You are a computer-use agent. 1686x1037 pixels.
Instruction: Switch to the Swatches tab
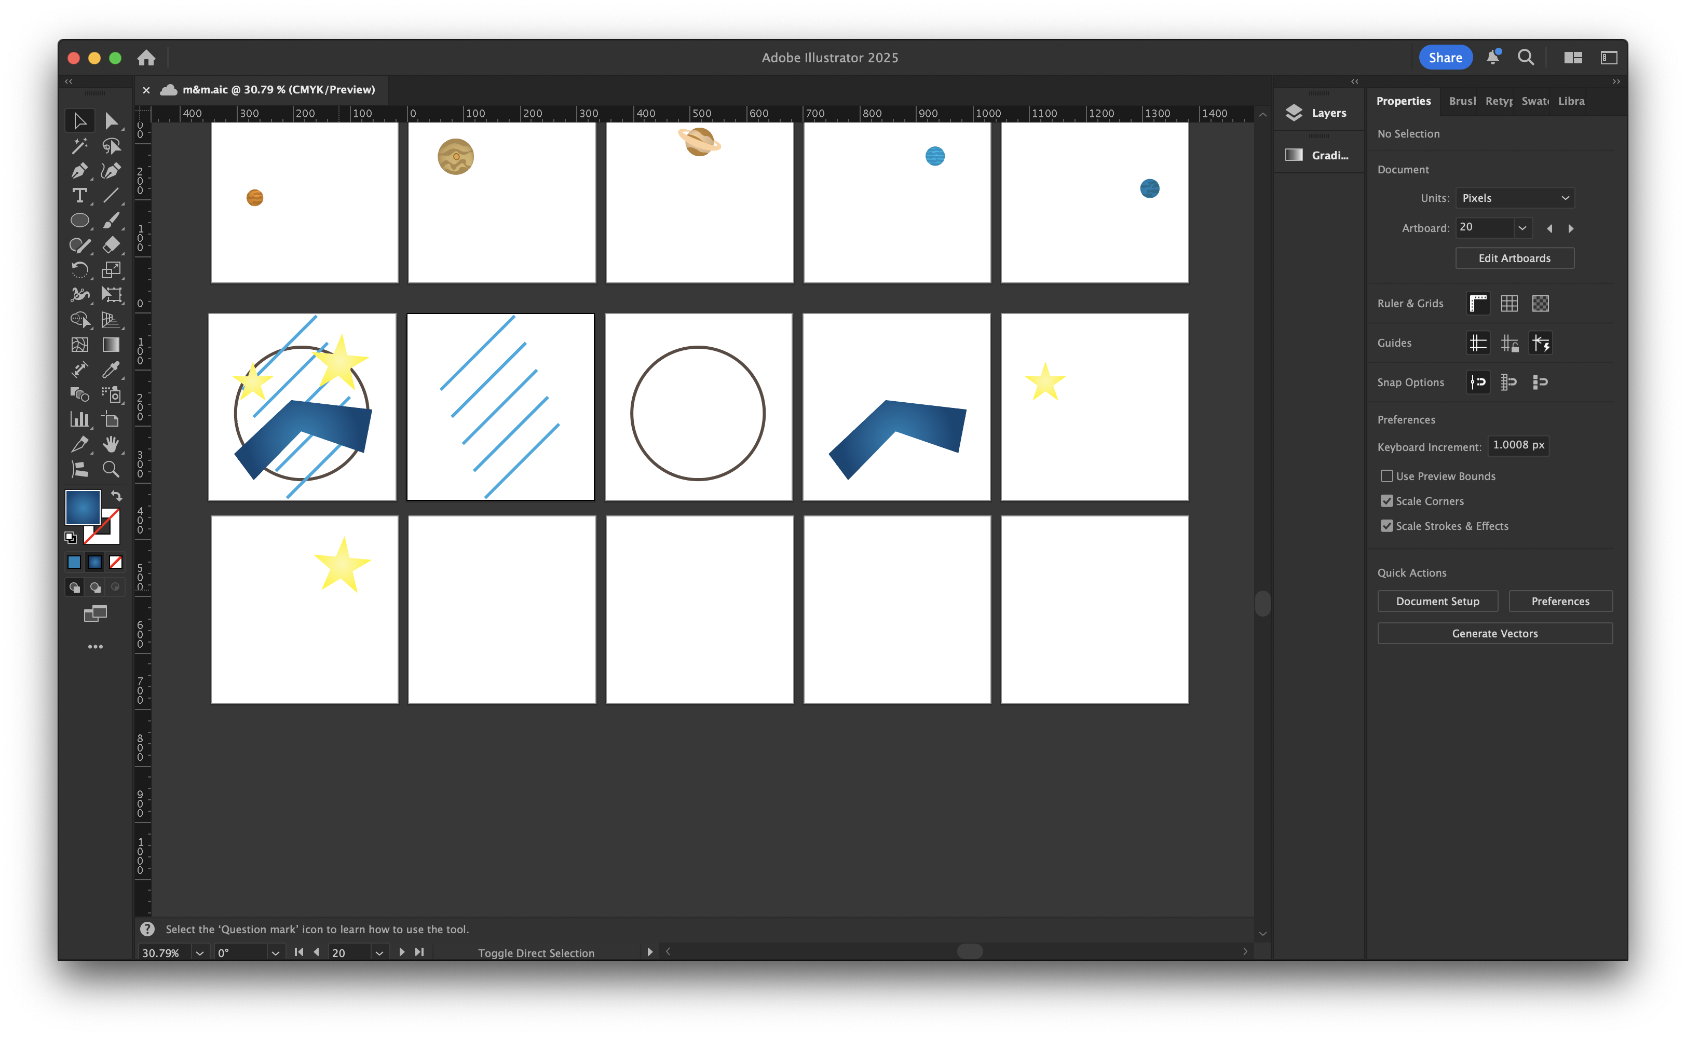click(x=1535, y=101)
